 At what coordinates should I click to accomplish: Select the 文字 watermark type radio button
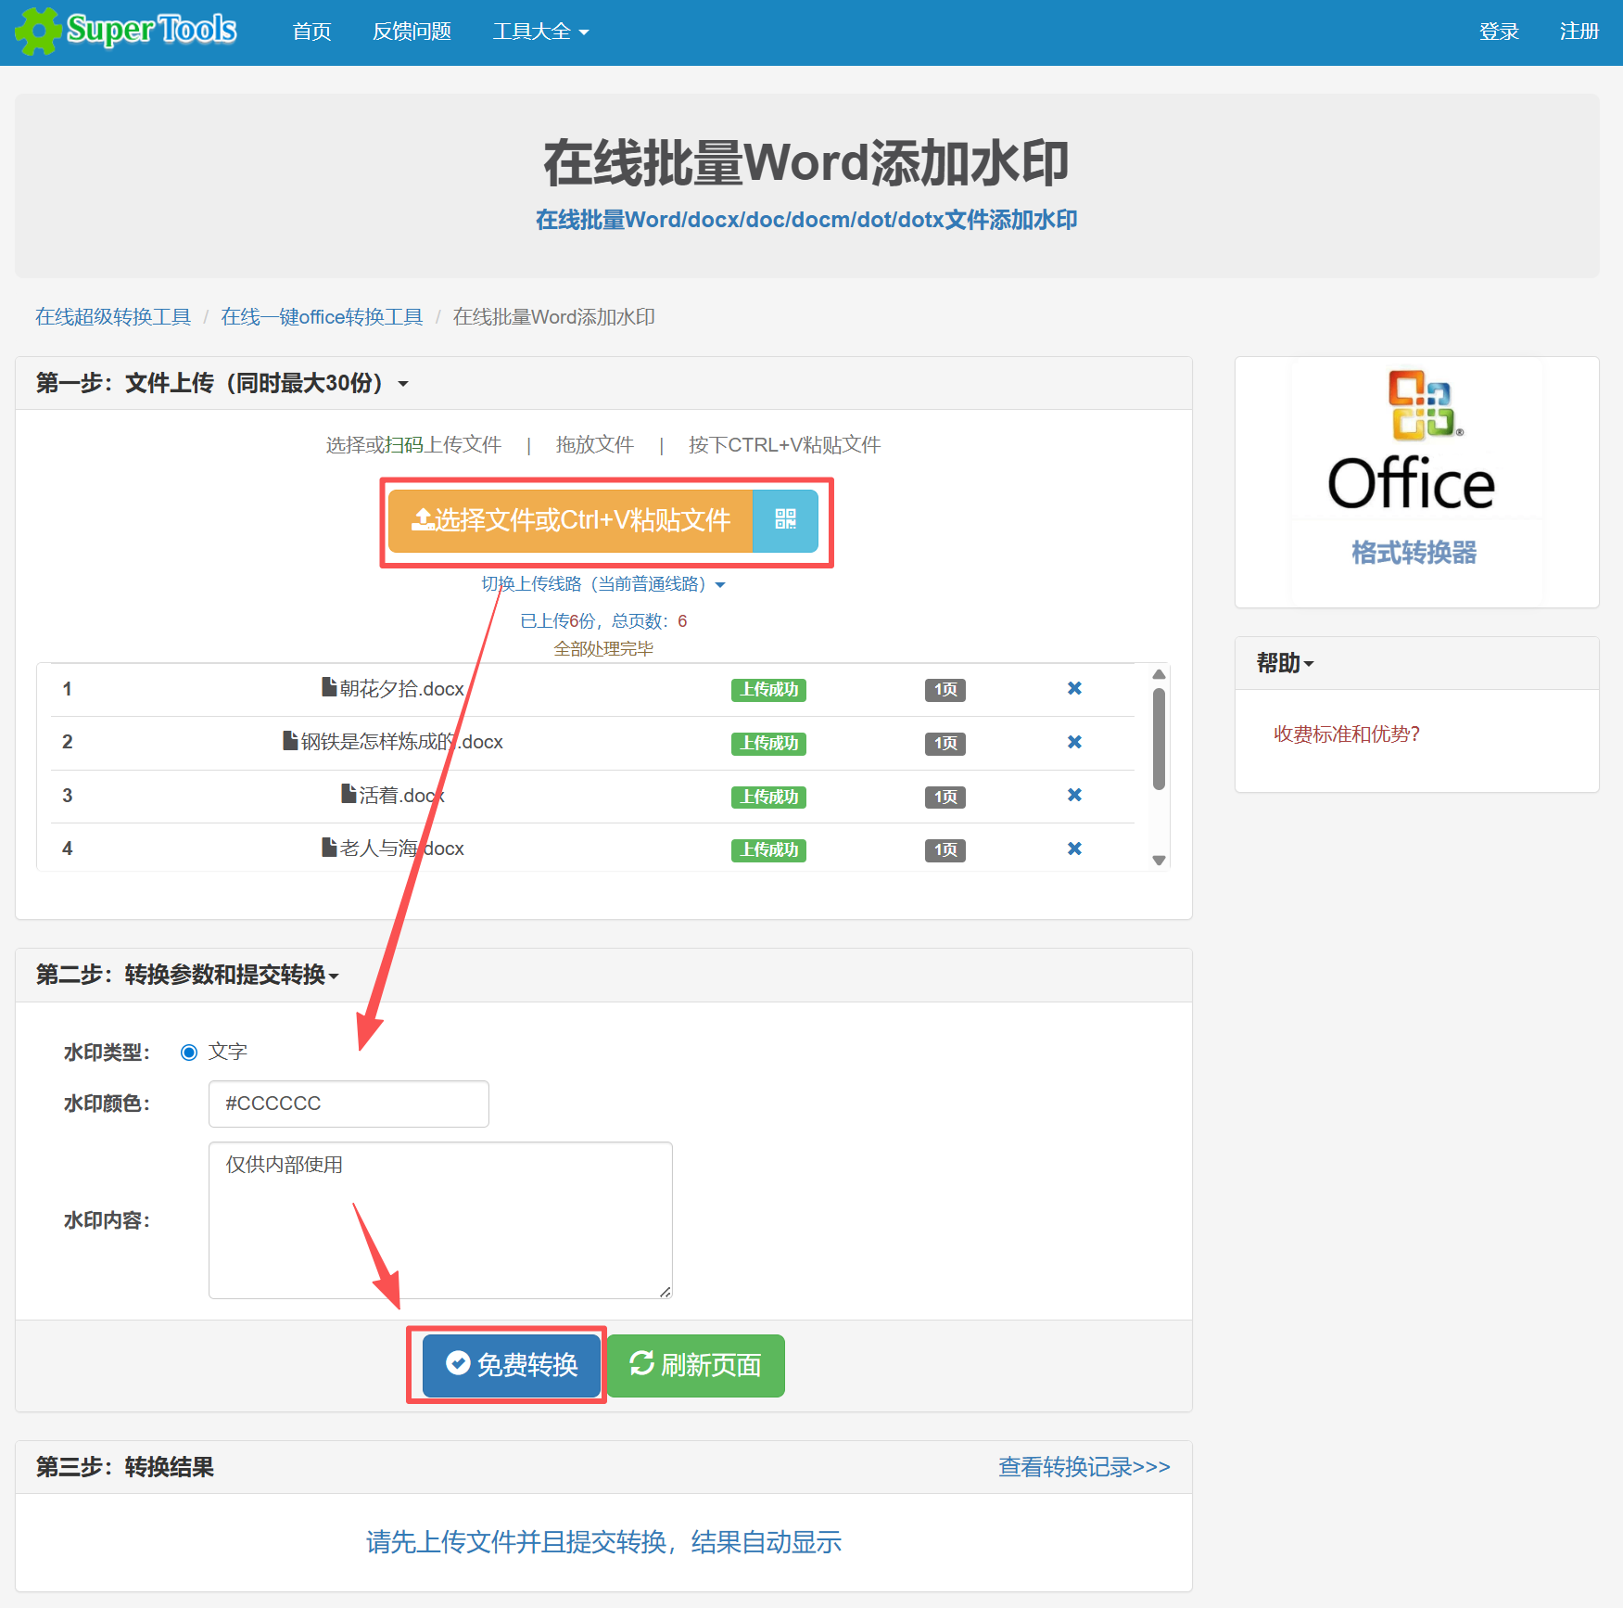(x=188, y=1052)
